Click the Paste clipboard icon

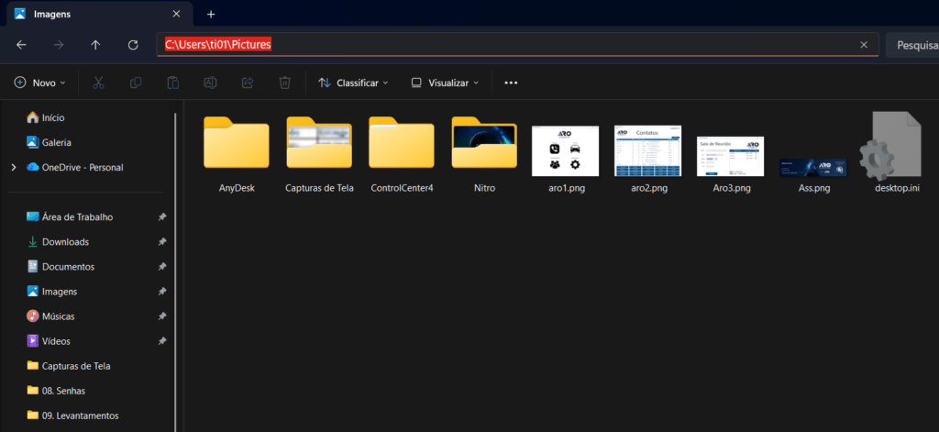point(173,83)
